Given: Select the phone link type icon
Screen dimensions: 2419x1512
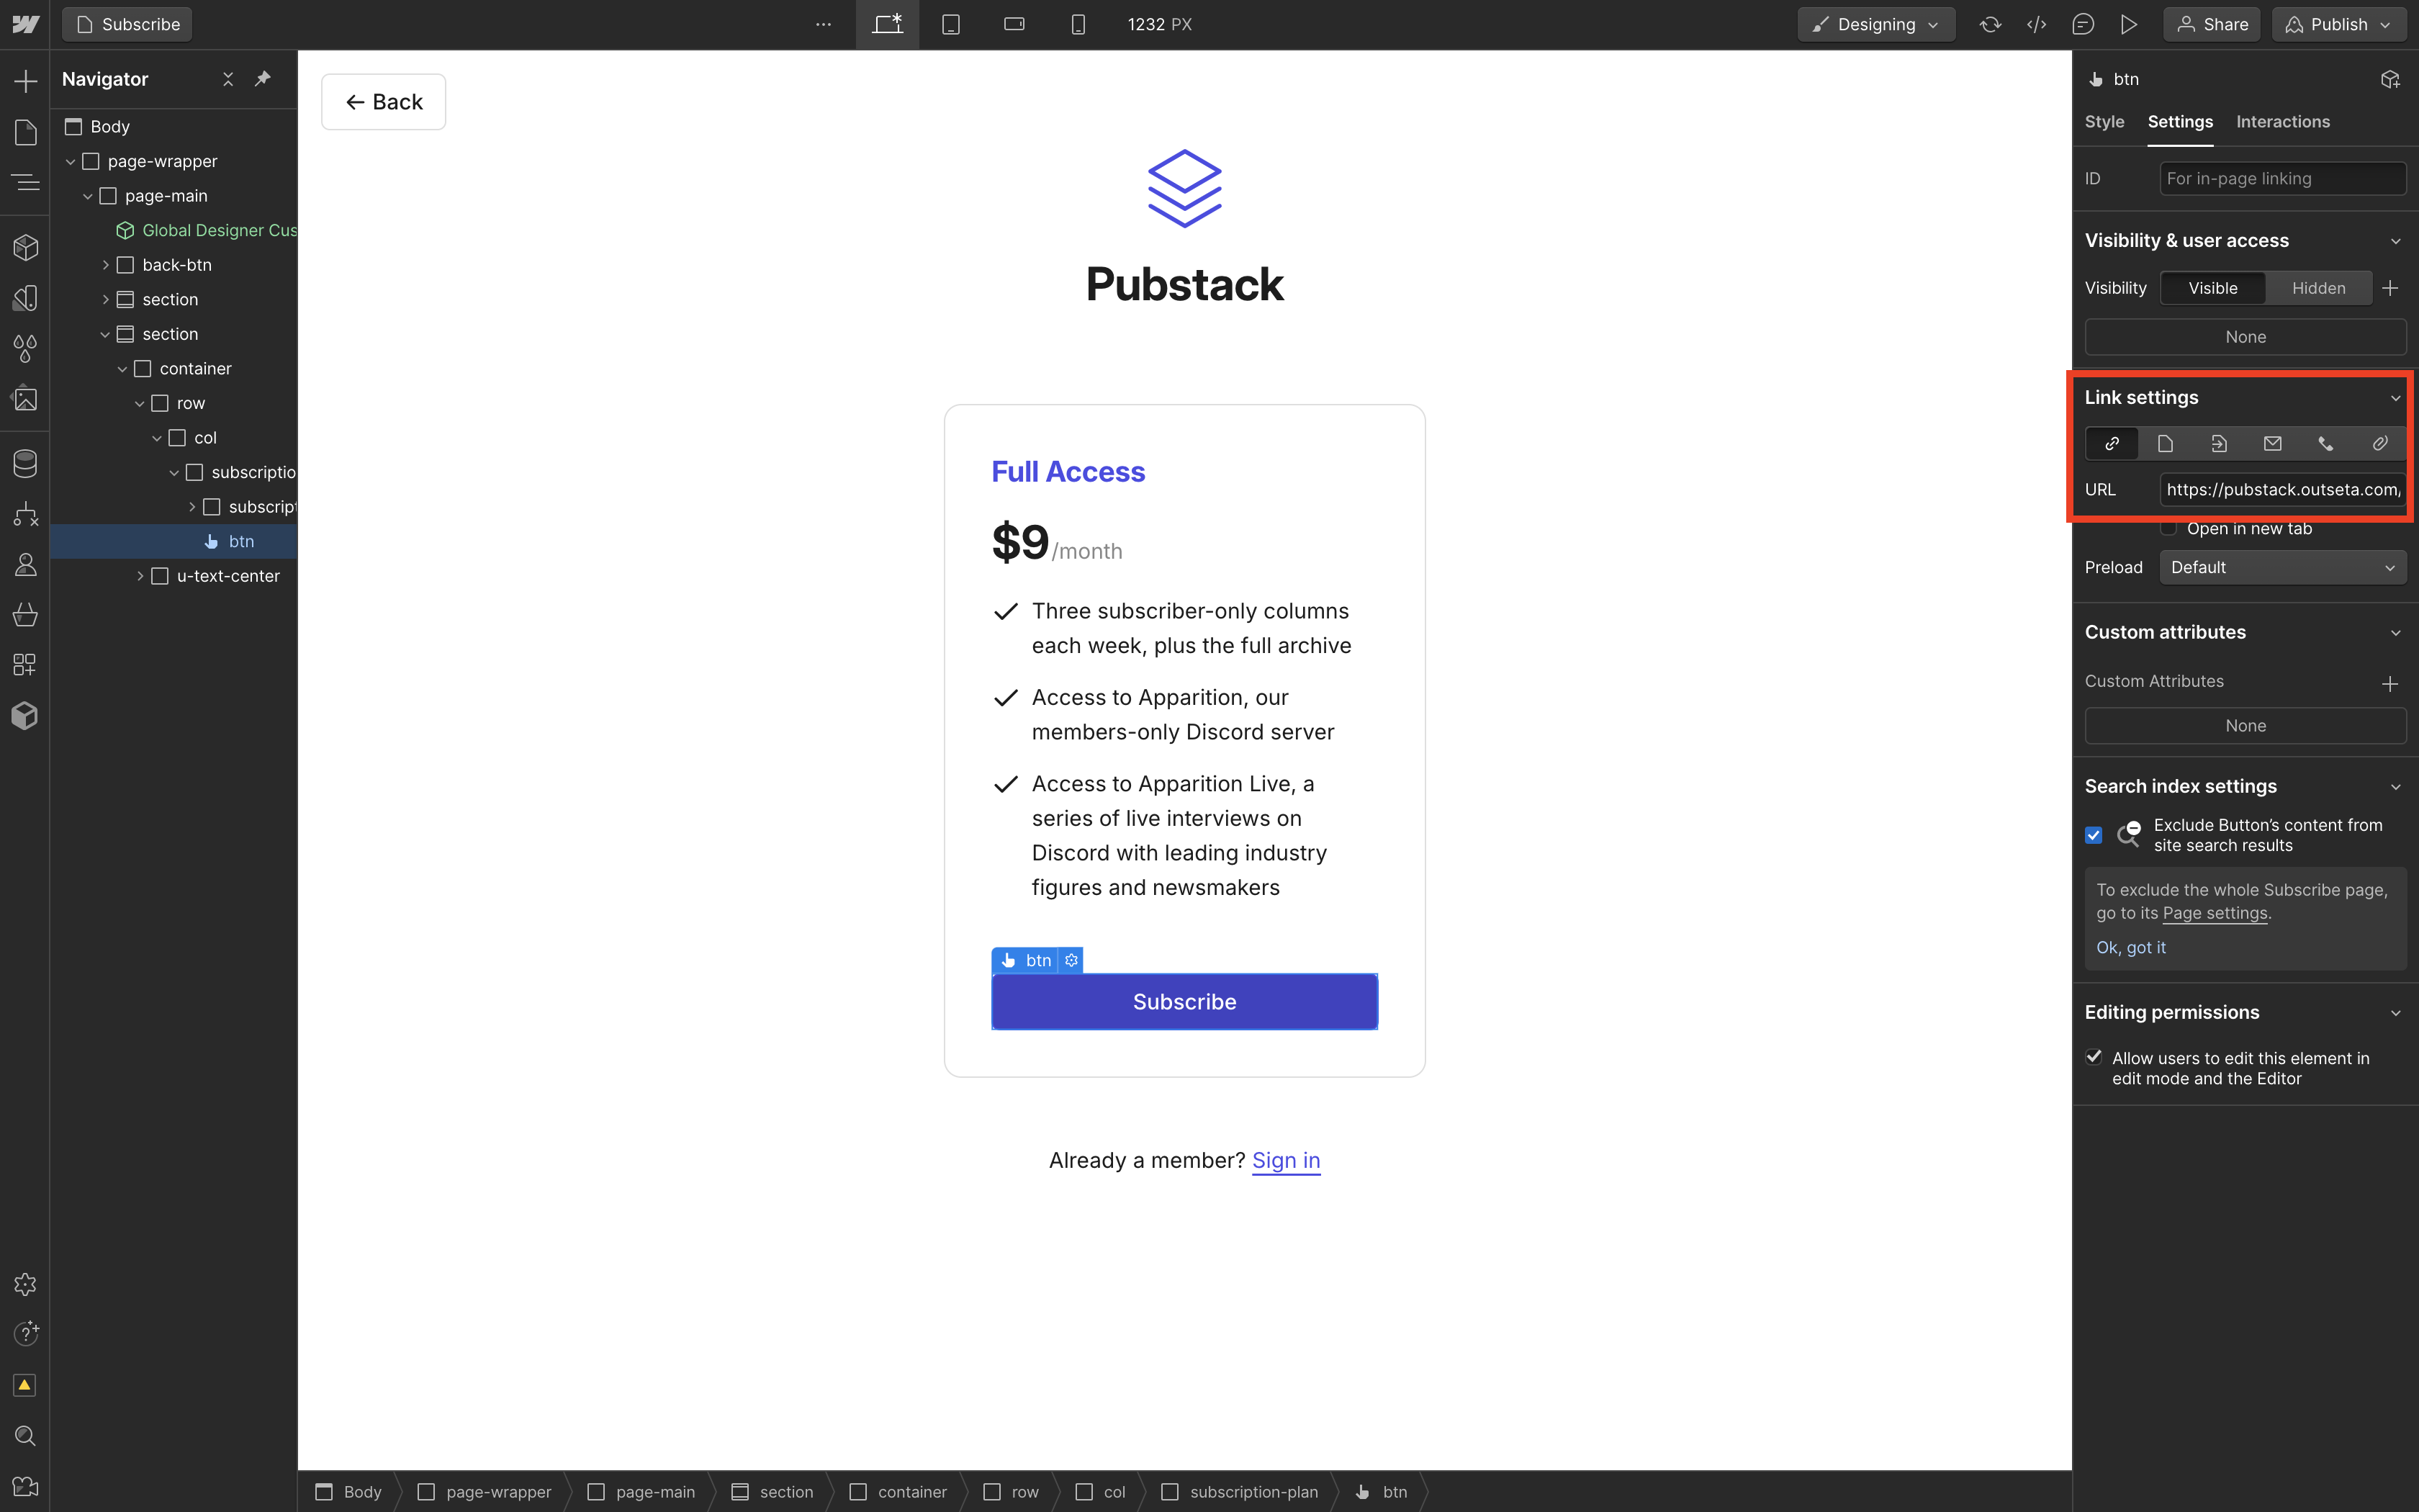Looking at the screenshot, I should pos(2326,443).
